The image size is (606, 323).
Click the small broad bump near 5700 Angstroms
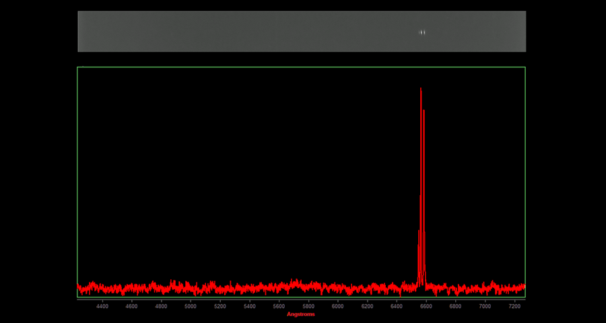click(294, 282)
